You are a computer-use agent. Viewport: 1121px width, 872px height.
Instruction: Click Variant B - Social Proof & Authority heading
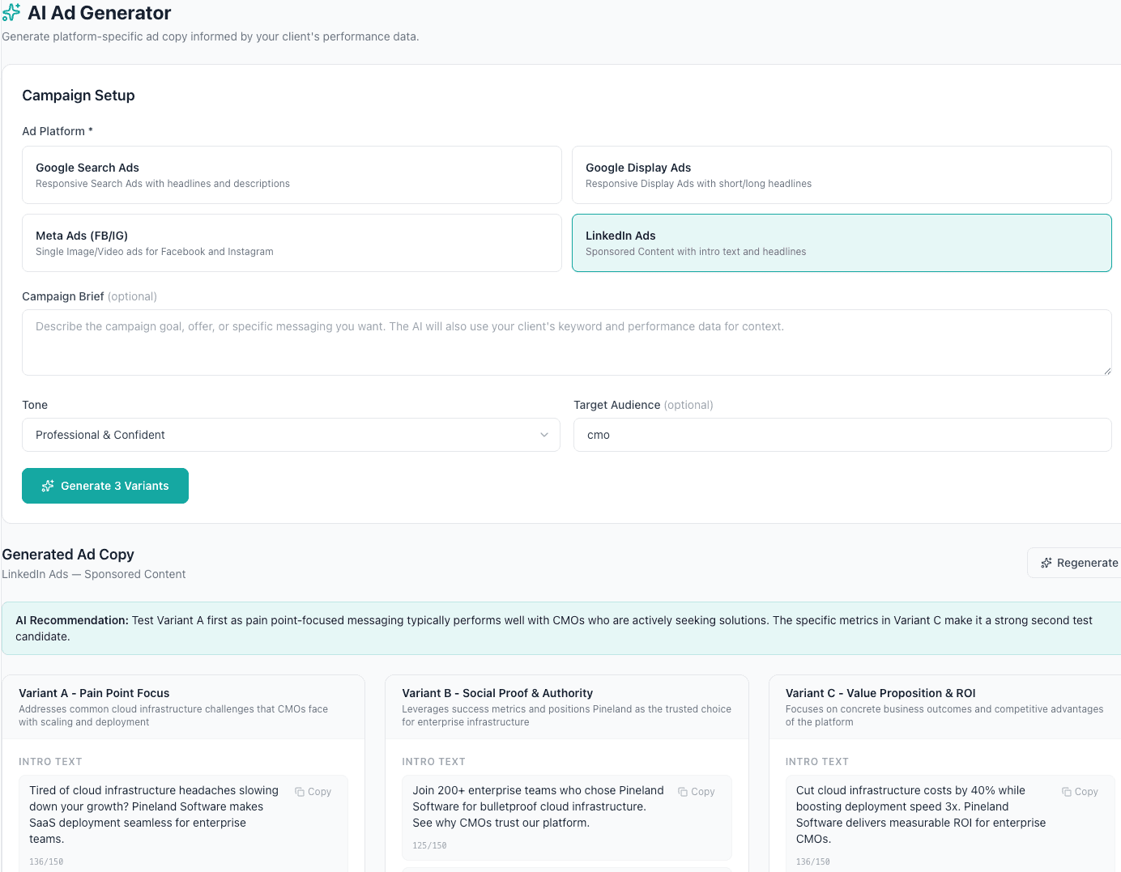(497, 693)
